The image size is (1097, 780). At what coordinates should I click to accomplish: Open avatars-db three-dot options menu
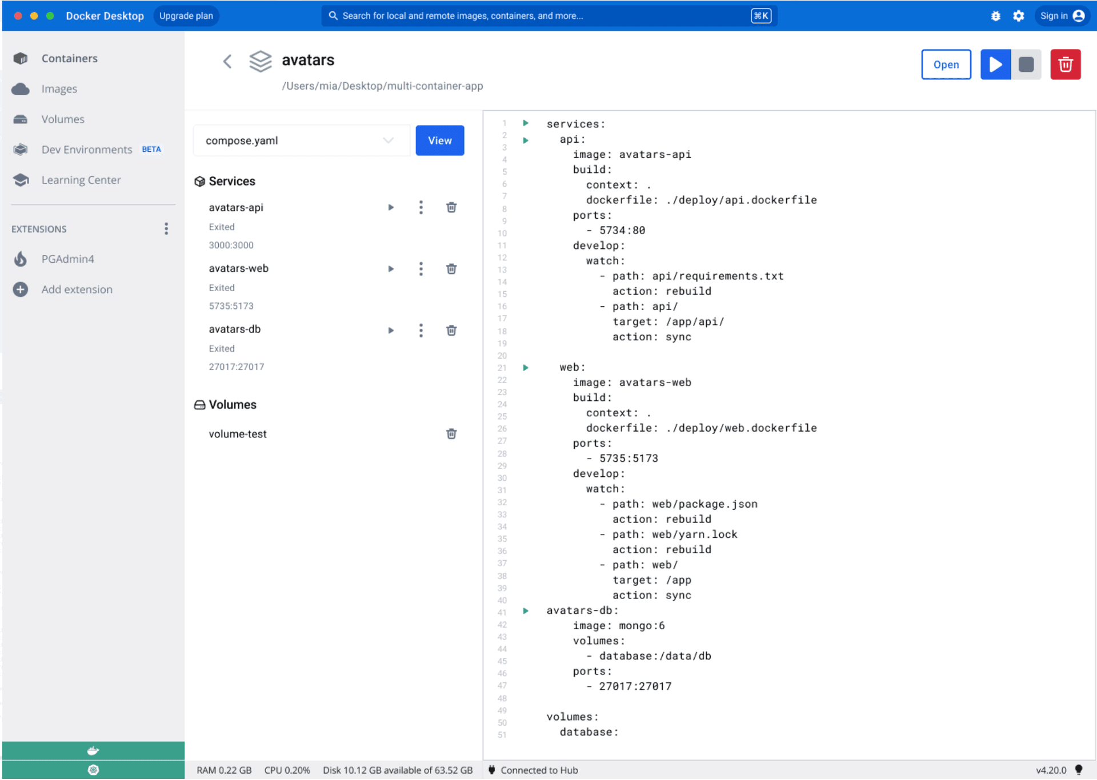[421, 330]
